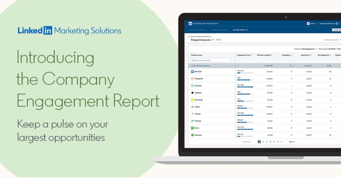Click the FixDex company logo in table

tap(192, 107)
